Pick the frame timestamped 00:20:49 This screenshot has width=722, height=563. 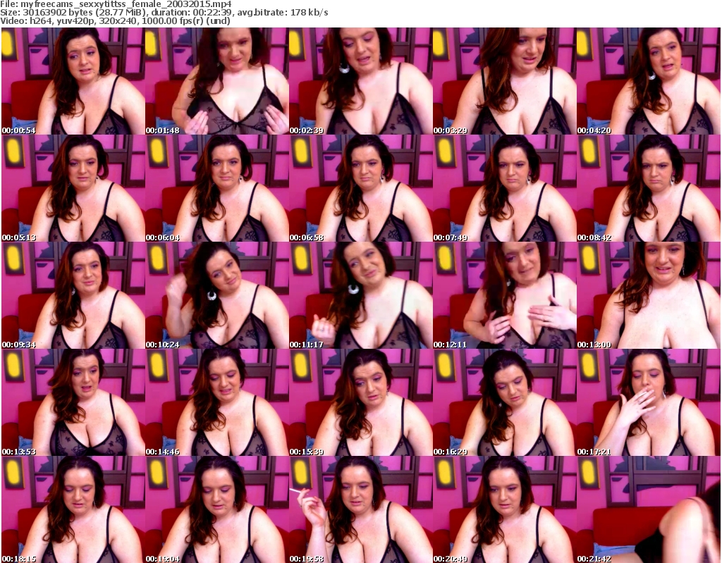[504, 509]
